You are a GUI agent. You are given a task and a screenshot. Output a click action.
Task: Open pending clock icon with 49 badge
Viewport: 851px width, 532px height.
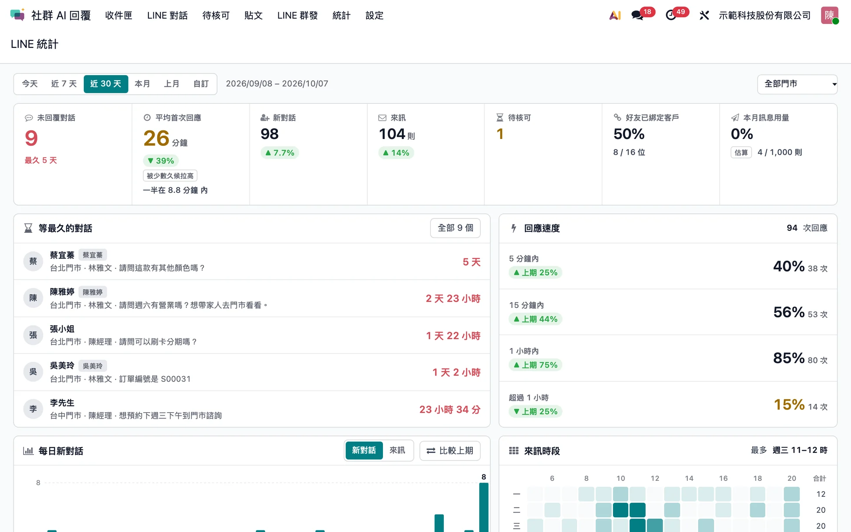[x=671, y=15]
